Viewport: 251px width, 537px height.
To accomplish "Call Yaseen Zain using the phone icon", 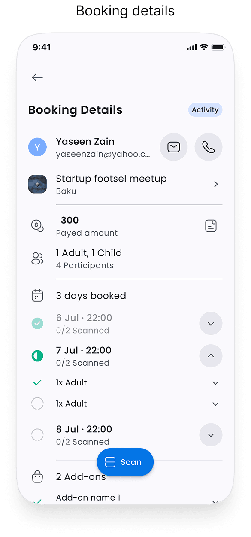I will 209,147.
